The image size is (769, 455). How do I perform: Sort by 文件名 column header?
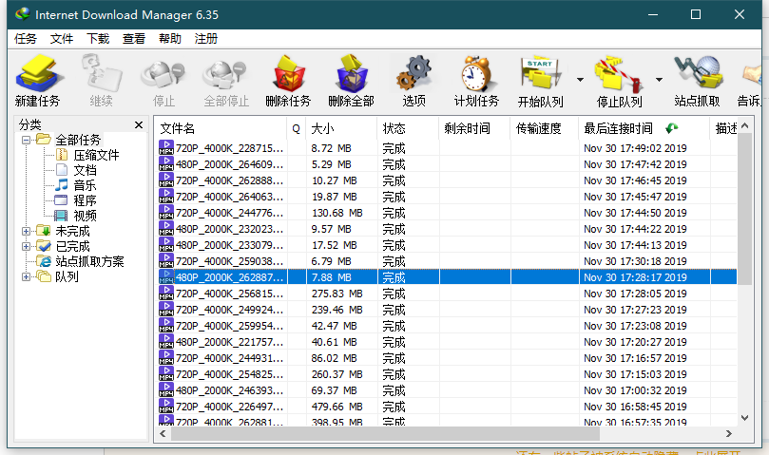pyautogui.click(x=221, y=128)
